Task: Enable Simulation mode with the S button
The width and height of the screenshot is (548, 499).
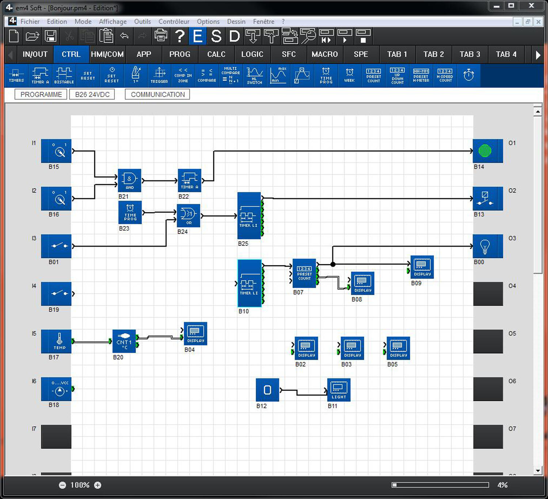Action: point(216,36)
